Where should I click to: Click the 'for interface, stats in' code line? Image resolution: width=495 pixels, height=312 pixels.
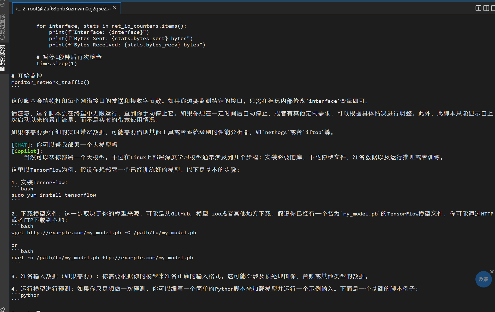(x=111, y=26)
